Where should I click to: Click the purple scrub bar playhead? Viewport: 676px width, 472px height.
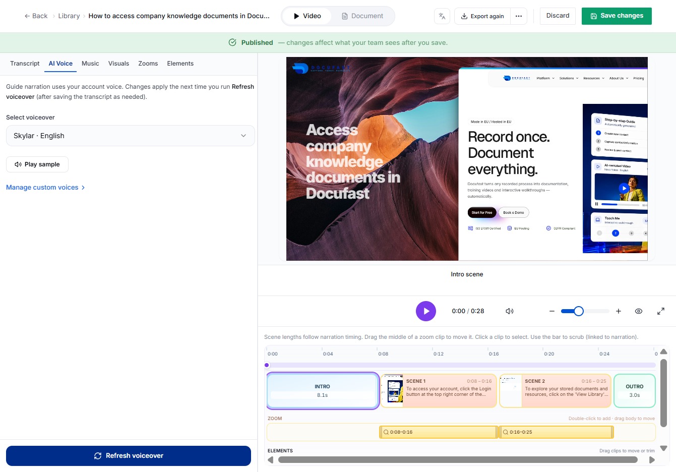(x=267, y=365)
